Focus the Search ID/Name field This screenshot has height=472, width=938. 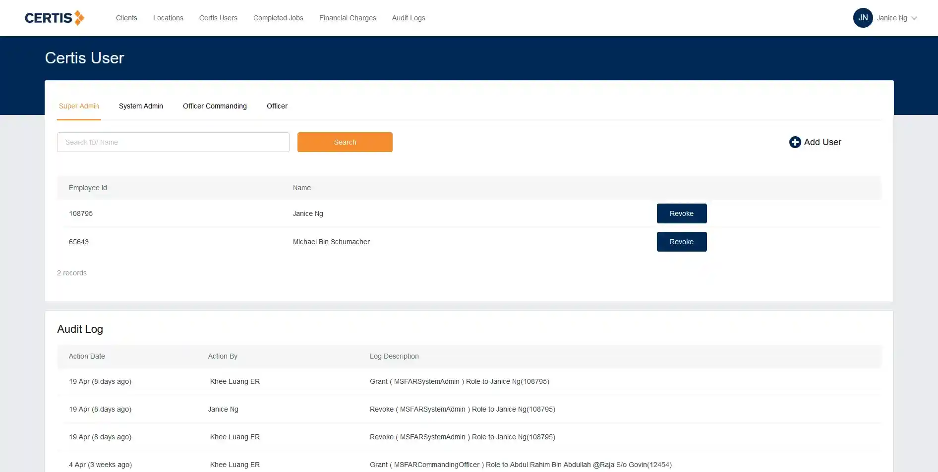[173, 142]
